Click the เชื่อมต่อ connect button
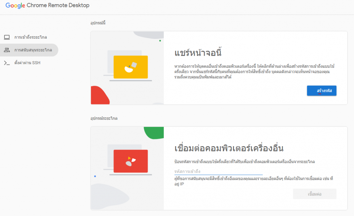The width and height of the screenshot is (354, 216). [x=315, y=194]
